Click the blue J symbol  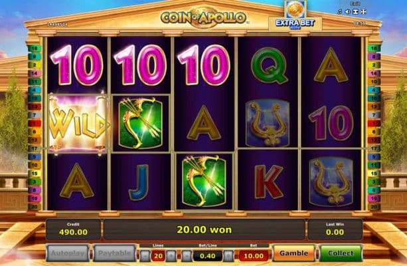141,182
